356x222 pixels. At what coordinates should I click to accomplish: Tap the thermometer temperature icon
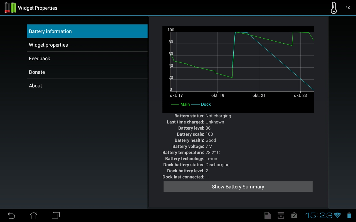click(333, 8)
